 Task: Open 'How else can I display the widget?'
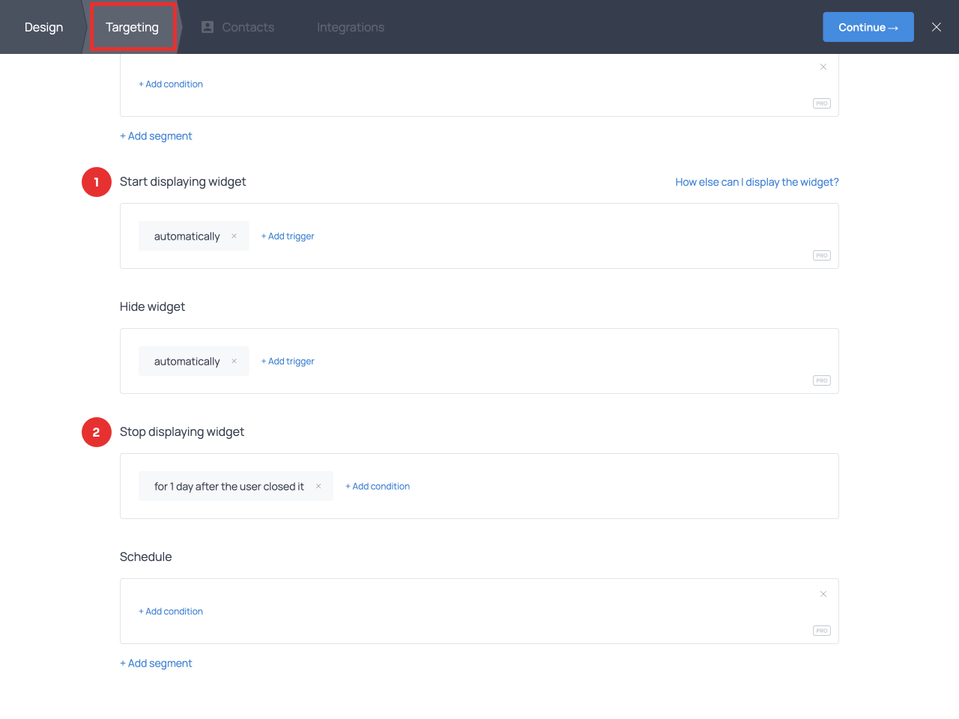(x=757, y=182)
